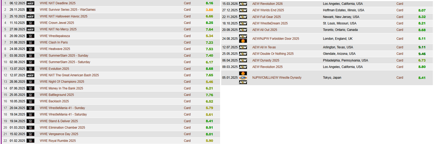Image resolution: width=434 pixels, height=144 pixels.
Task: Click location Toronto, Ontario, Canada
Action: 340,30
